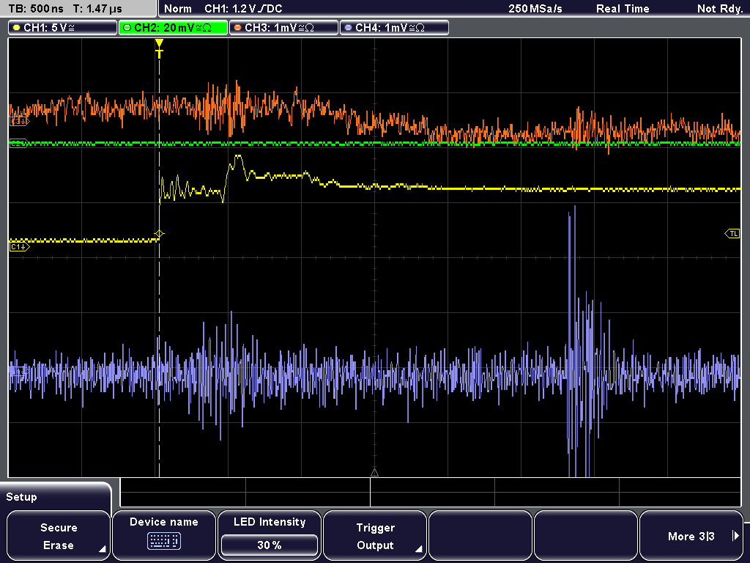
Task: Click the orange CH3 color dot
Action: pyautogui.click(x=238, y=28)
